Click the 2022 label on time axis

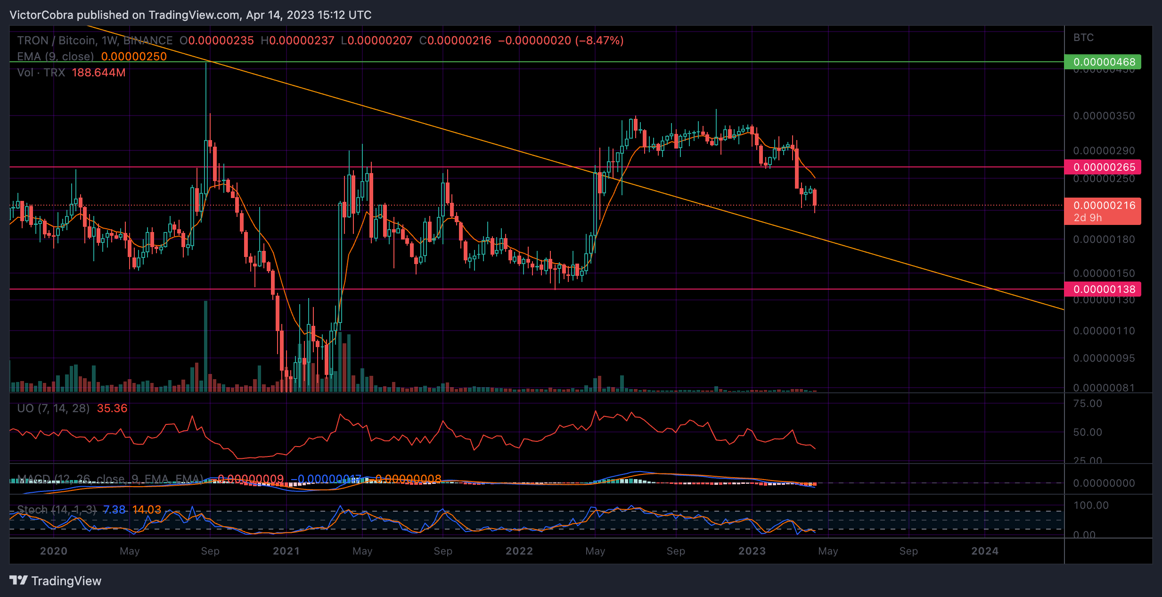point(519,551)
